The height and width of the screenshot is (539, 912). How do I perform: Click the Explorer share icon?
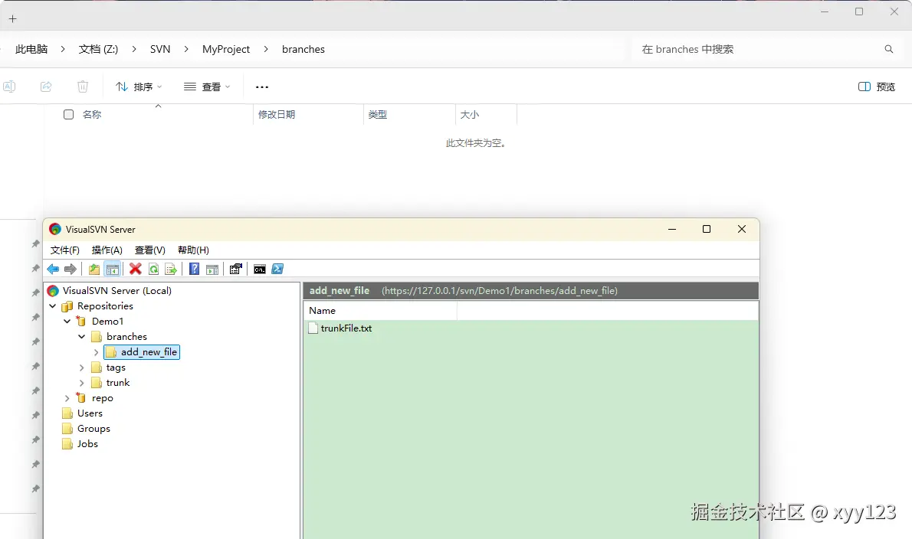[46, 87]
